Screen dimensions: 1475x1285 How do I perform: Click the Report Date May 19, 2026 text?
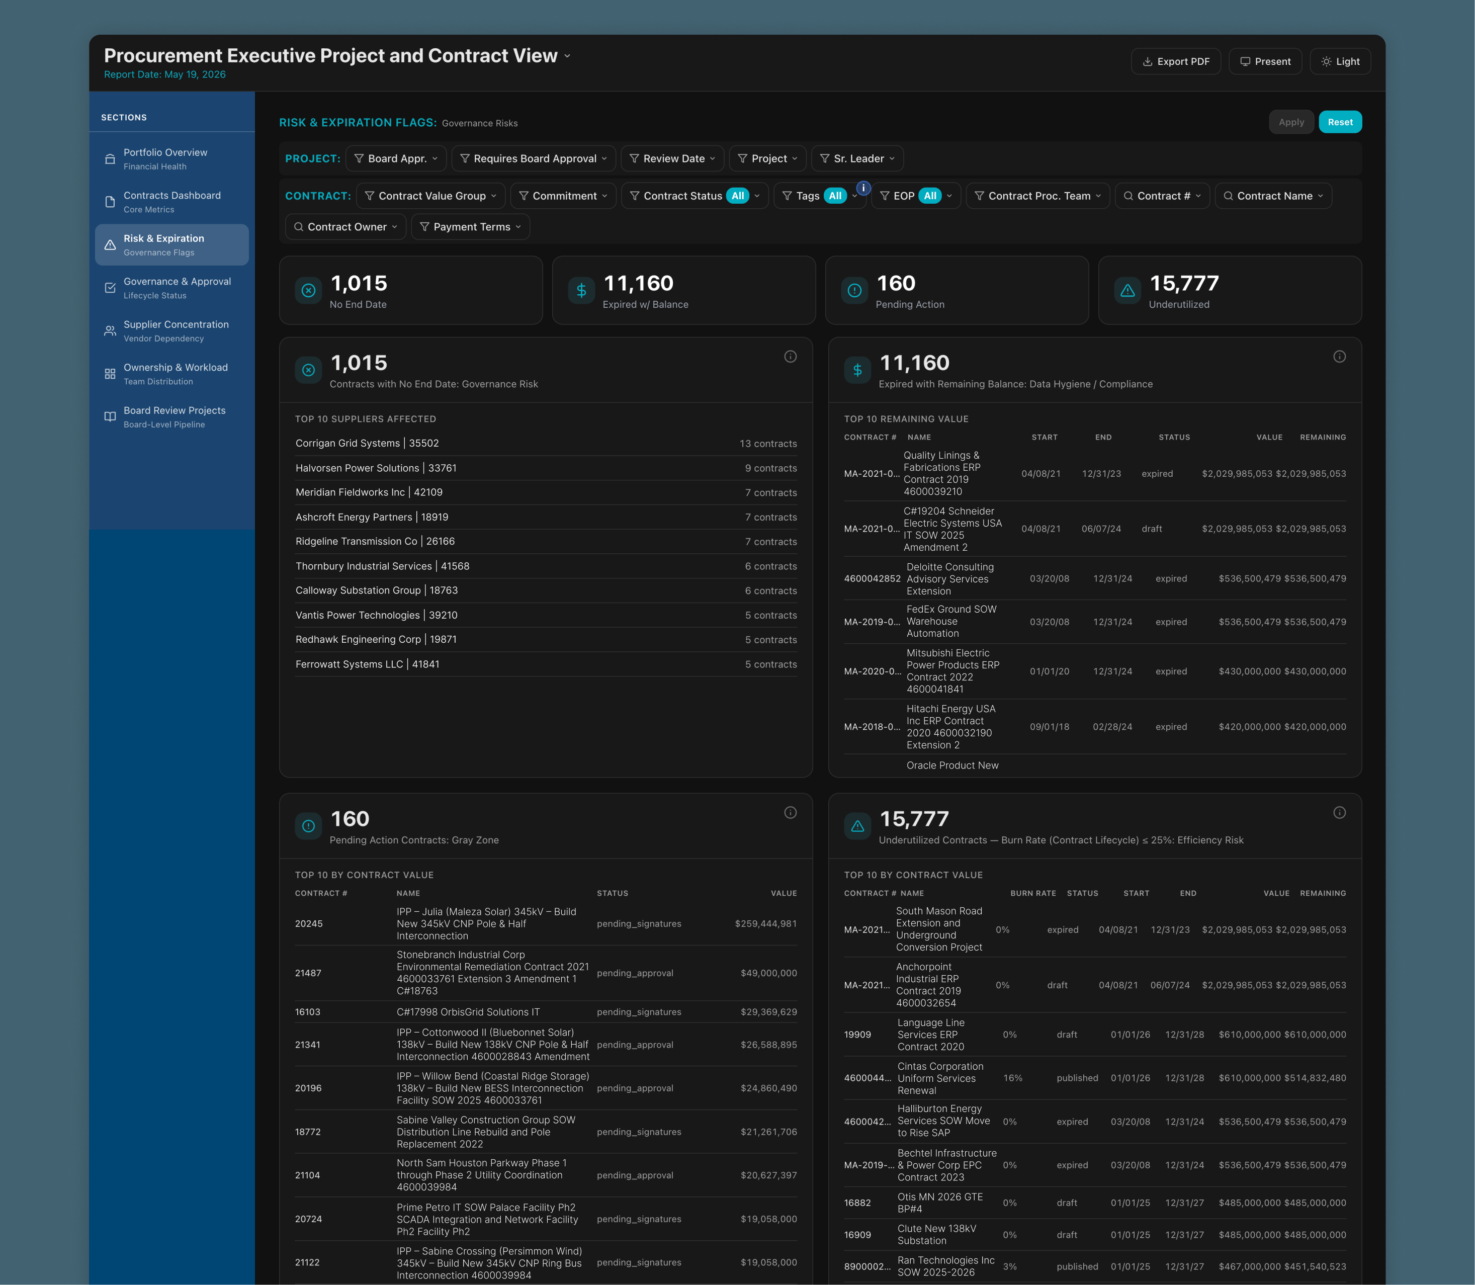pos(165,74)
